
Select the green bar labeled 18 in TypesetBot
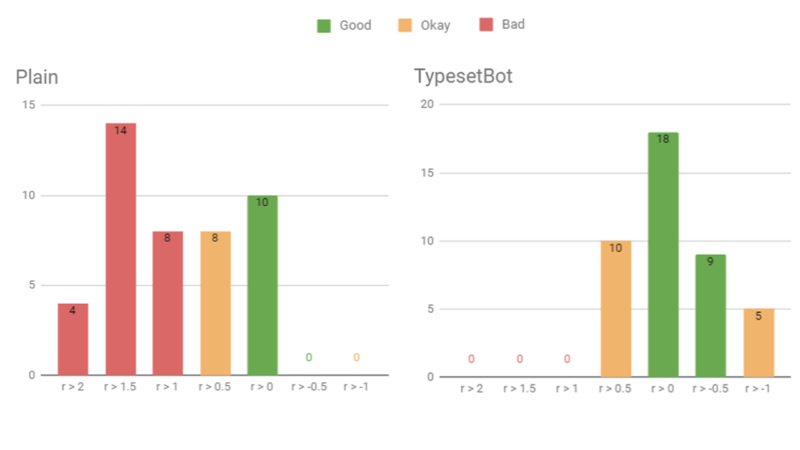click(x=663, y=255)
